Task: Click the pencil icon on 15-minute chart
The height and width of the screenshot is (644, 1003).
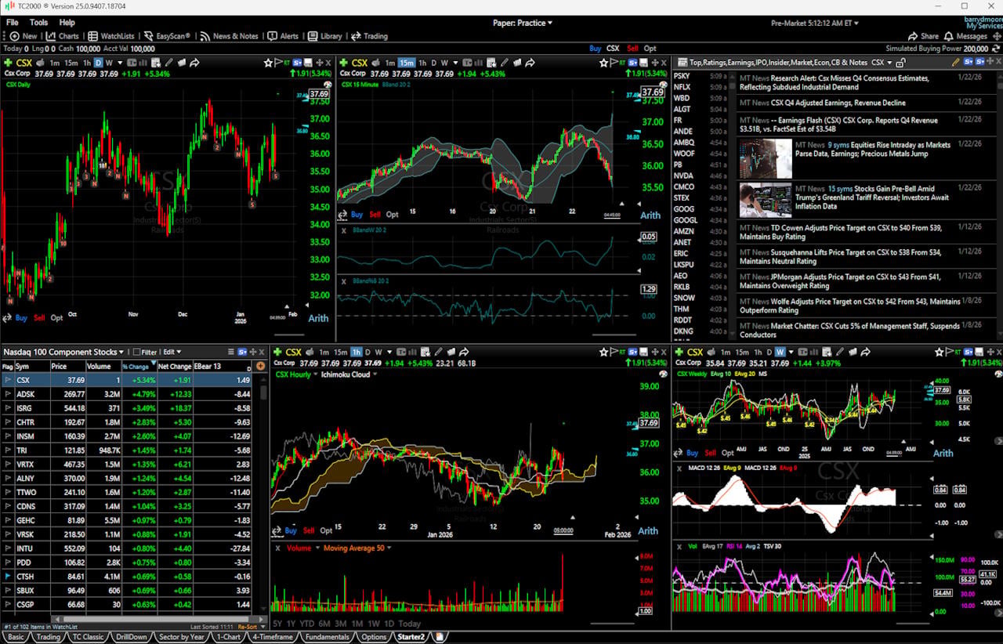Action: [505, 63]
